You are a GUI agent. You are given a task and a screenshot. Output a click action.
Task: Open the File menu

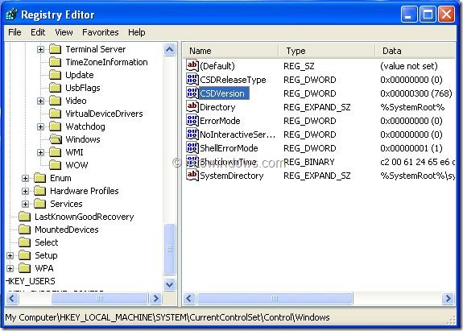coord(14,32)
